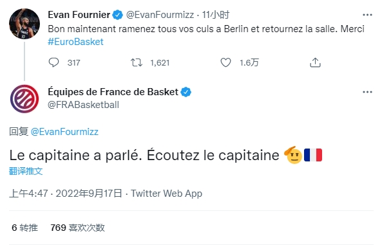
Task: Click the retweet icon on Evan Fournier's tweet
Action: click(137, 62)
